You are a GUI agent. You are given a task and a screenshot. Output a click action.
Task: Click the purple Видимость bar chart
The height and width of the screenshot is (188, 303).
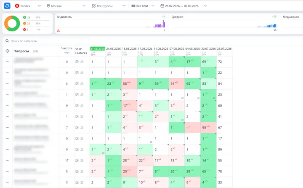pyautogui.click(x=155, y=24)
